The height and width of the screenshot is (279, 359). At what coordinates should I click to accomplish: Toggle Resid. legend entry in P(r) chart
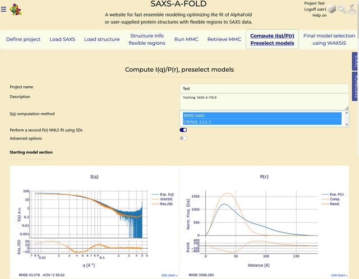(331, 204)
